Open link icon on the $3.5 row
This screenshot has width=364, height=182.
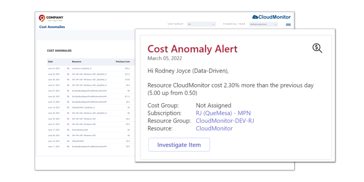click(x=68, y=124)
